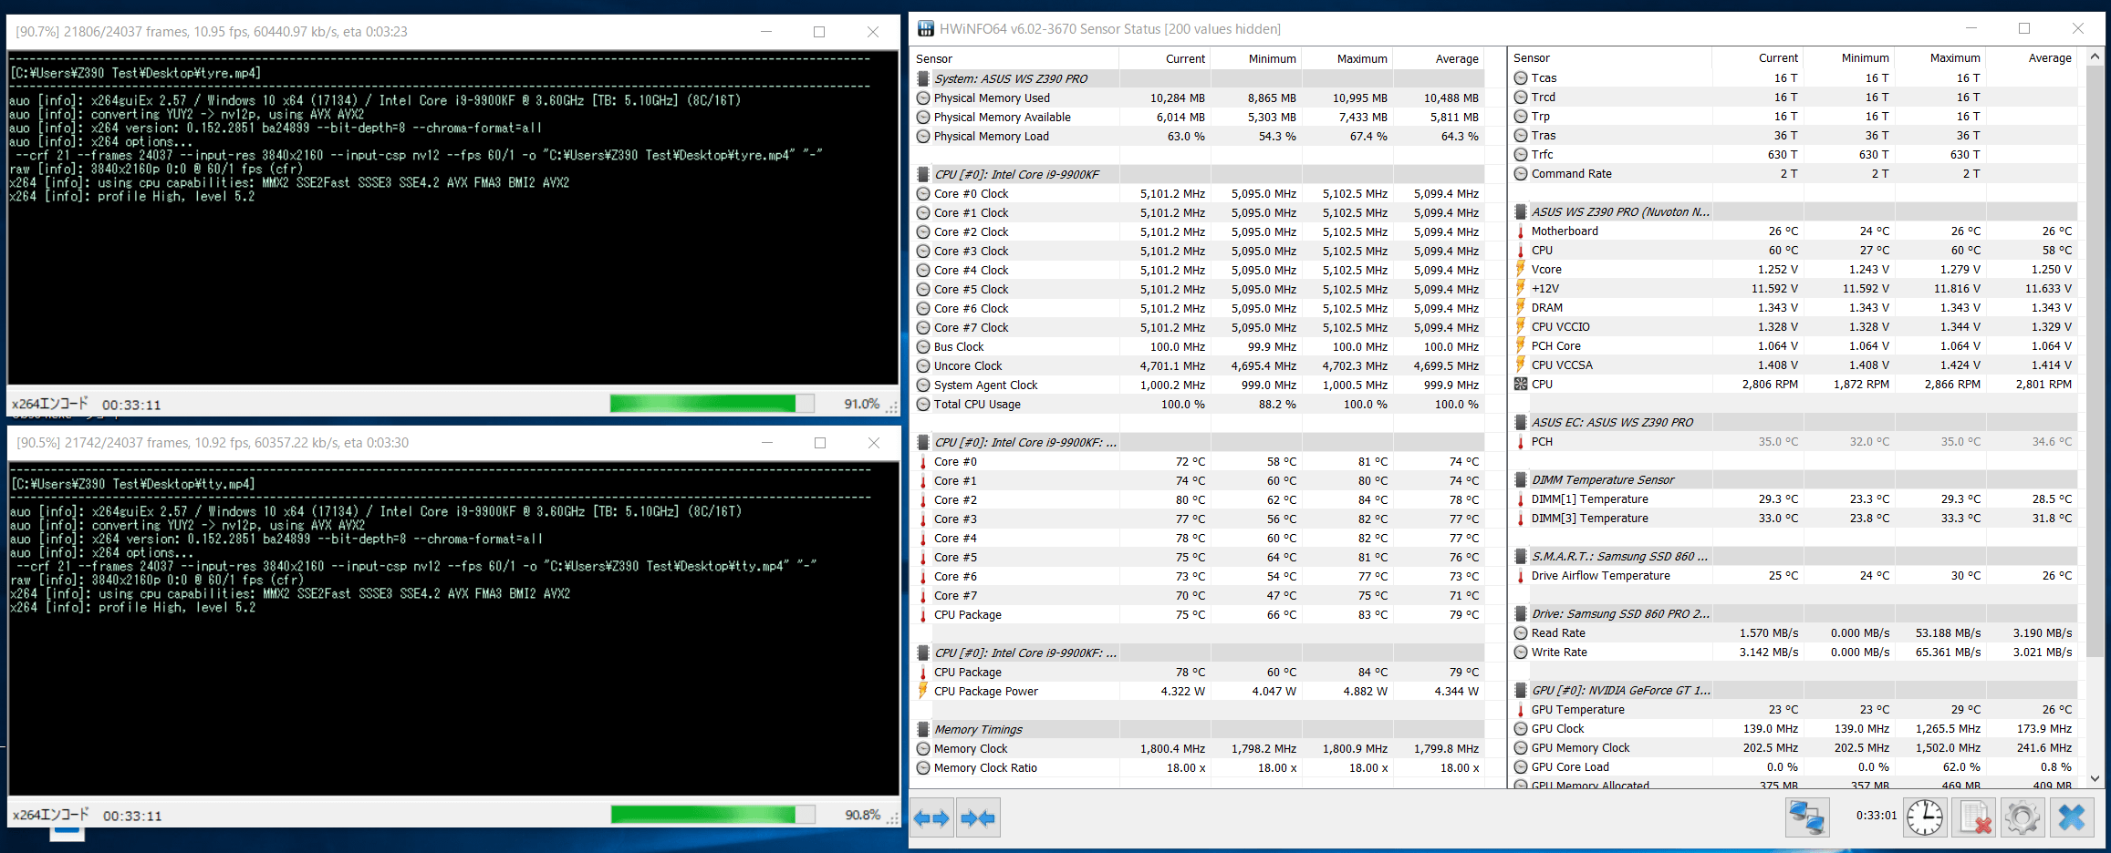2111x853 pixels.
Task: Click the collapse columns arrows button in HWiNFO
Action: coord(978,817)
